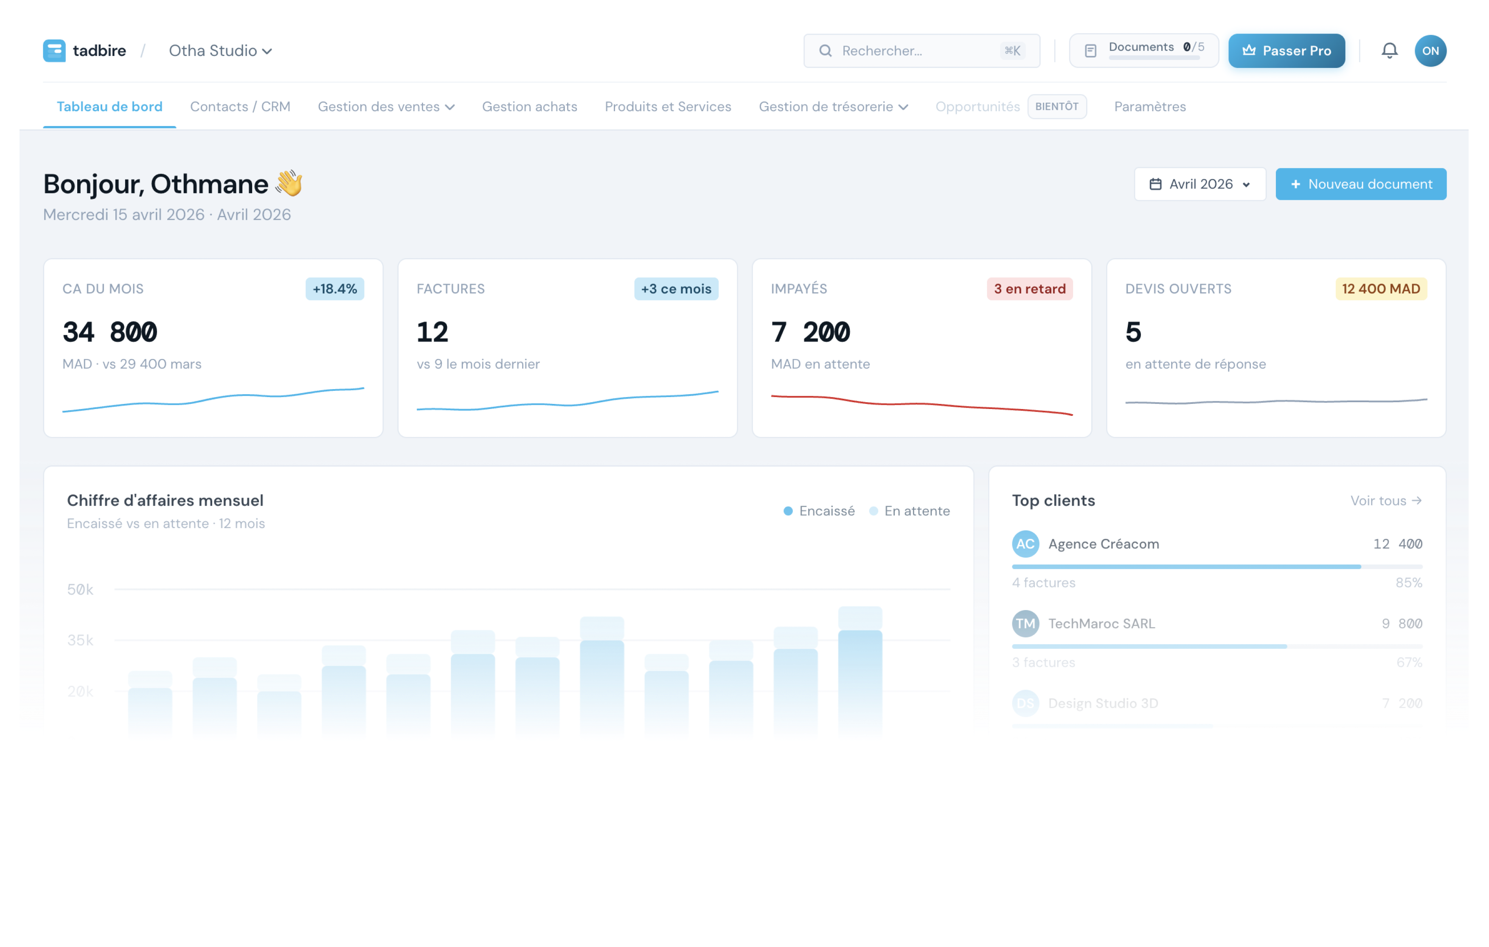
Task: Open the ON user avatar menu
Action: tap(1430, 50)
